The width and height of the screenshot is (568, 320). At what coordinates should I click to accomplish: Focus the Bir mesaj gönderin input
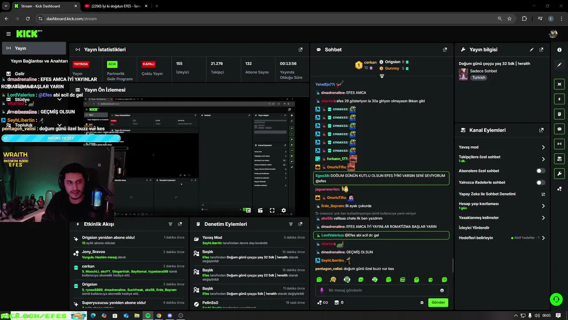click(x=382, y=290)
